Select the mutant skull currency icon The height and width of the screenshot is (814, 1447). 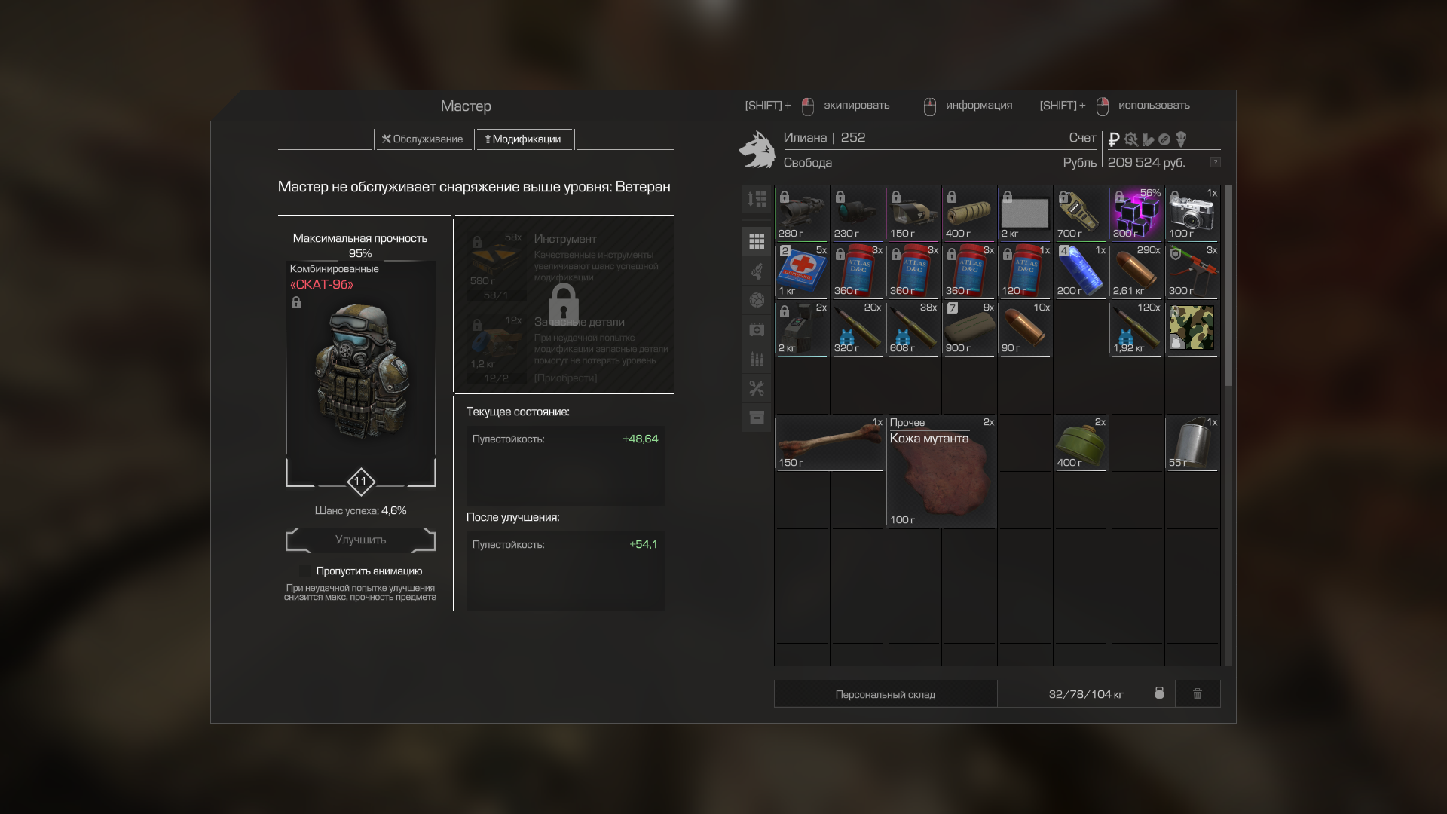click(1181, 139)
